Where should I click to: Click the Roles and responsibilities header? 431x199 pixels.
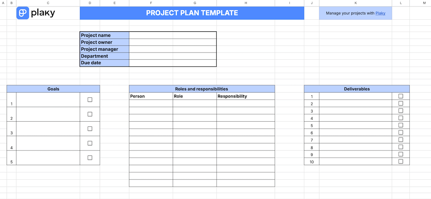coord(201,89)
